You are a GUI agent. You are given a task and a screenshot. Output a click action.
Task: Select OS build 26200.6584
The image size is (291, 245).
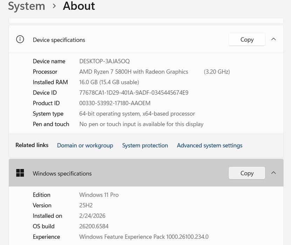click(x=94, y=226)
